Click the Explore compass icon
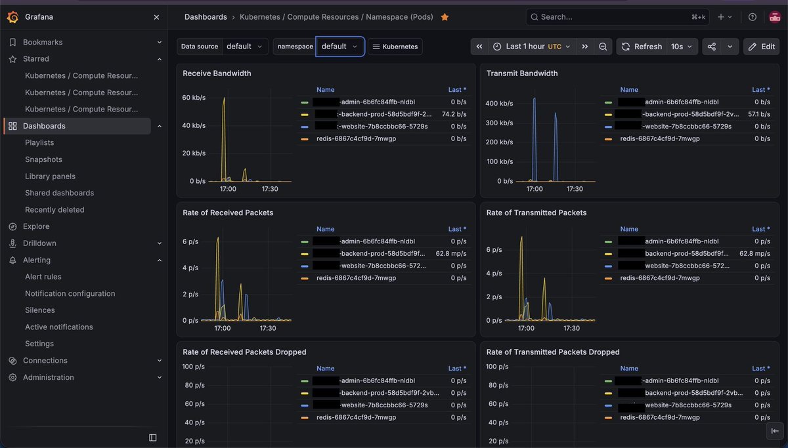 [x=12, y=226]
